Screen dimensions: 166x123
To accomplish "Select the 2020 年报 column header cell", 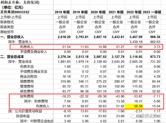I will click(x=98, y=12).
